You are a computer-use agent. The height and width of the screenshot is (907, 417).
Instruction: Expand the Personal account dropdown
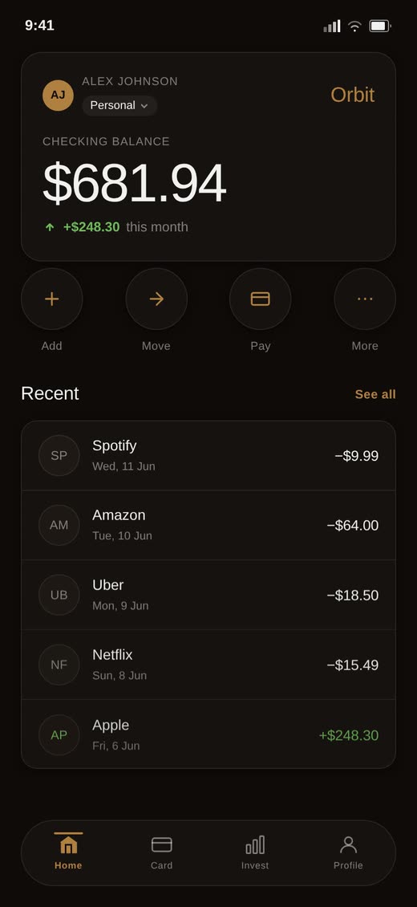(119, 106)
